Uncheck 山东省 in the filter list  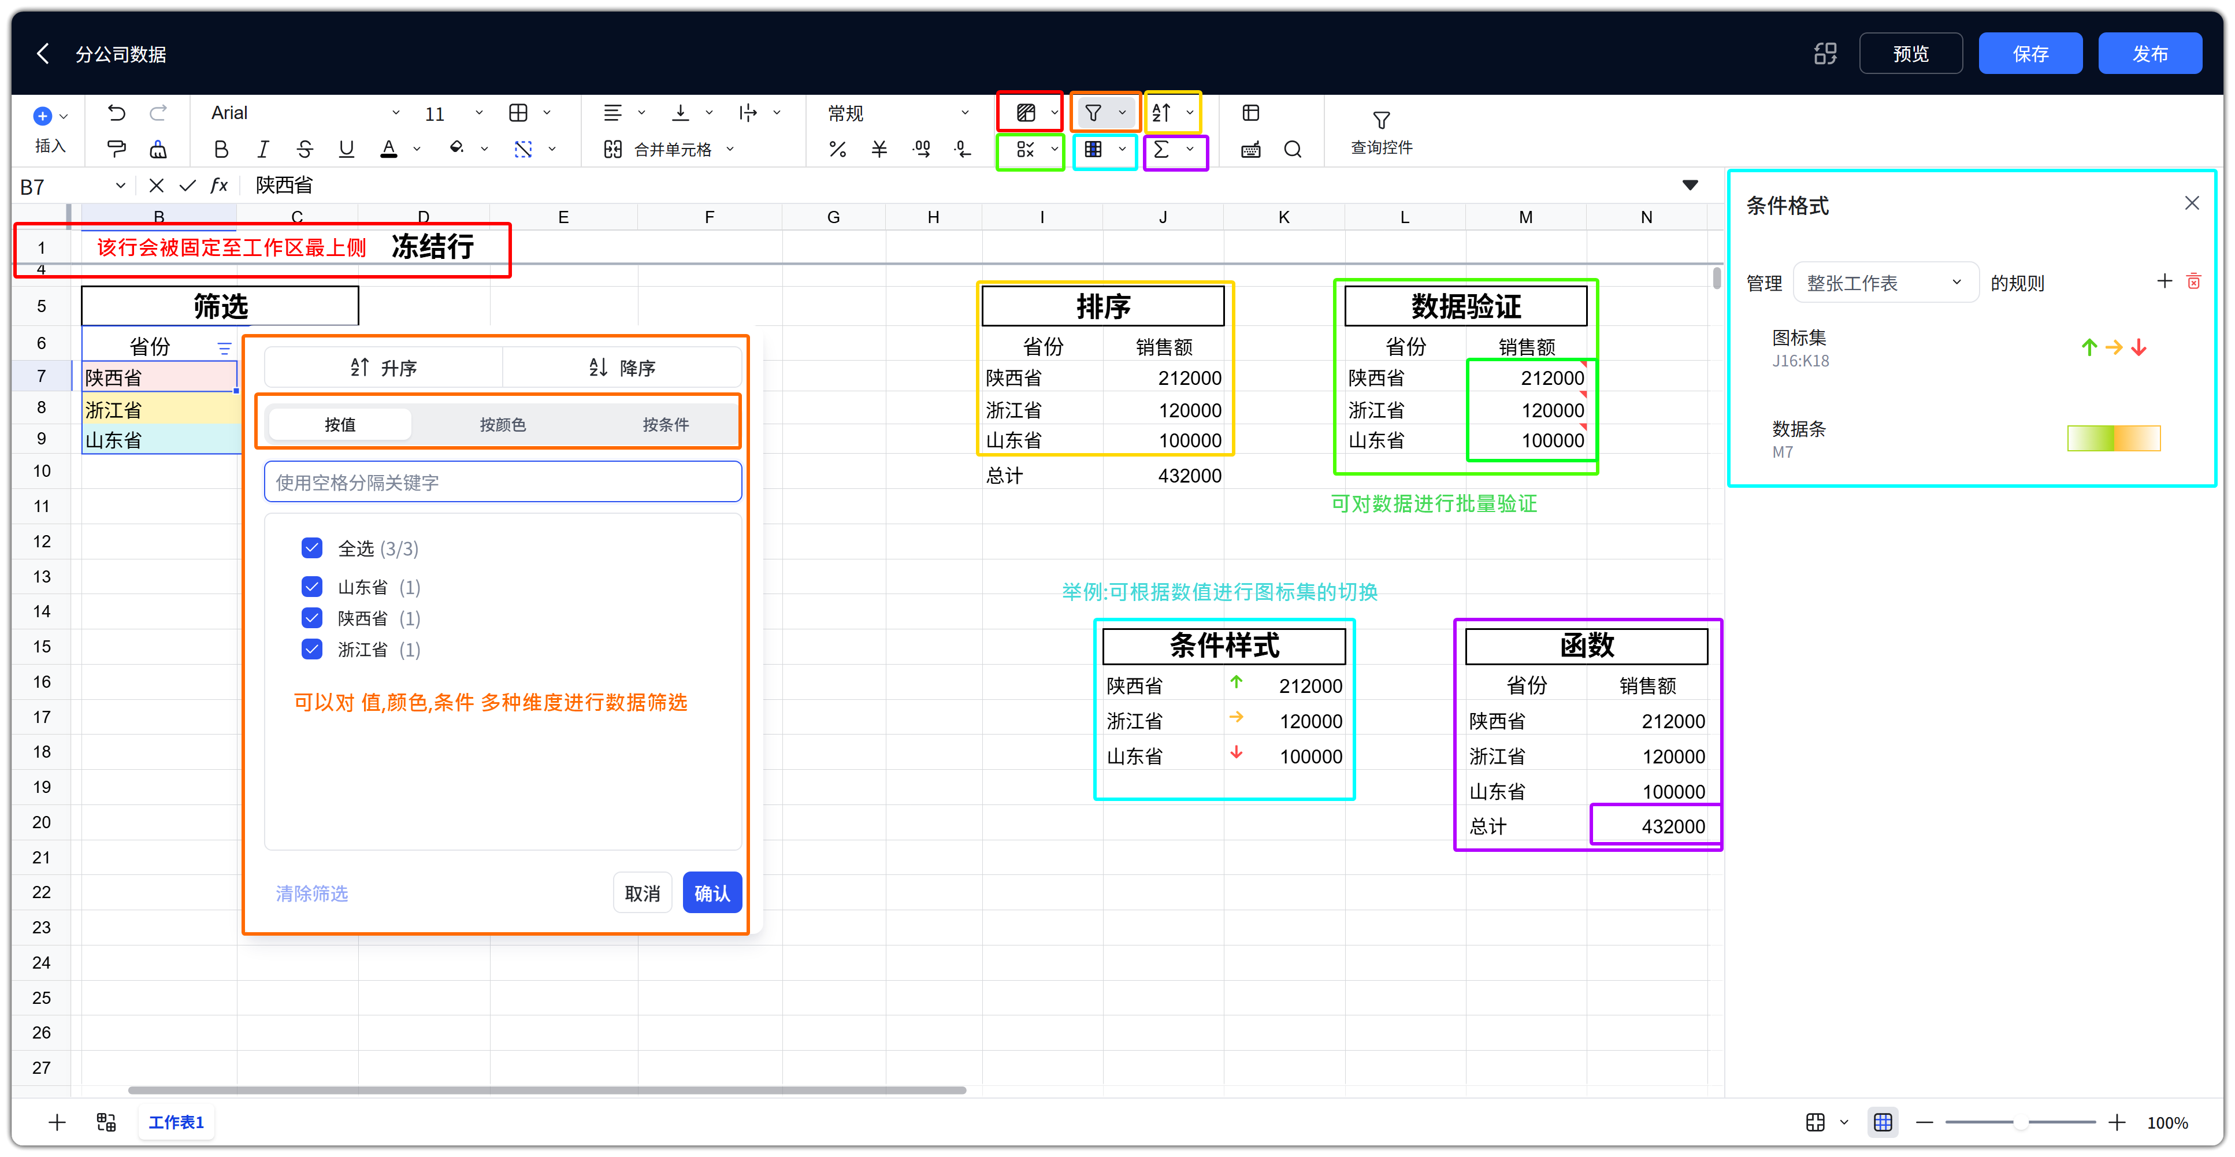pos(311,587)
